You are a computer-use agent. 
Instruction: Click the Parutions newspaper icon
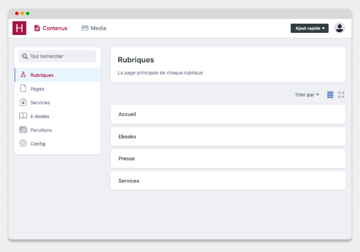coord(23,129)
